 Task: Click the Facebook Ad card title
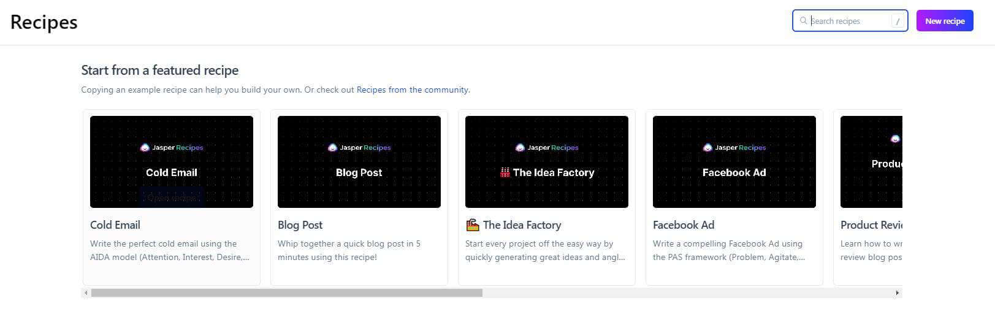684,225
